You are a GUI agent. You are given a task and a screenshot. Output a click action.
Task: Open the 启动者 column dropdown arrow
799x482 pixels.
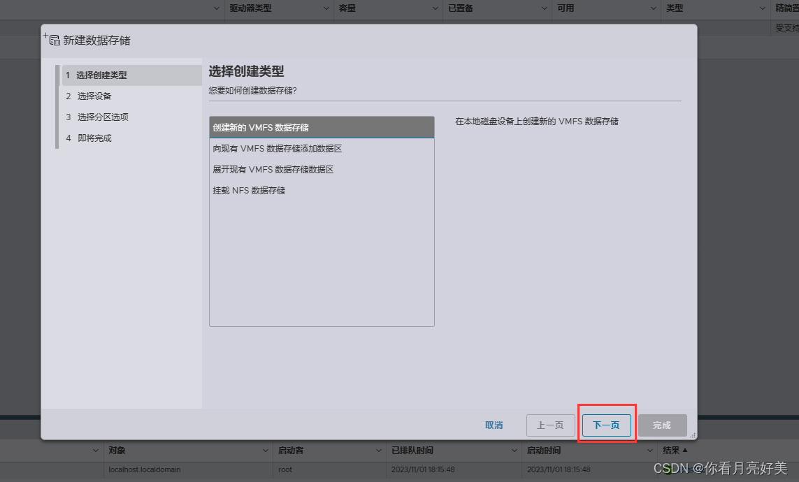point(378,451)
